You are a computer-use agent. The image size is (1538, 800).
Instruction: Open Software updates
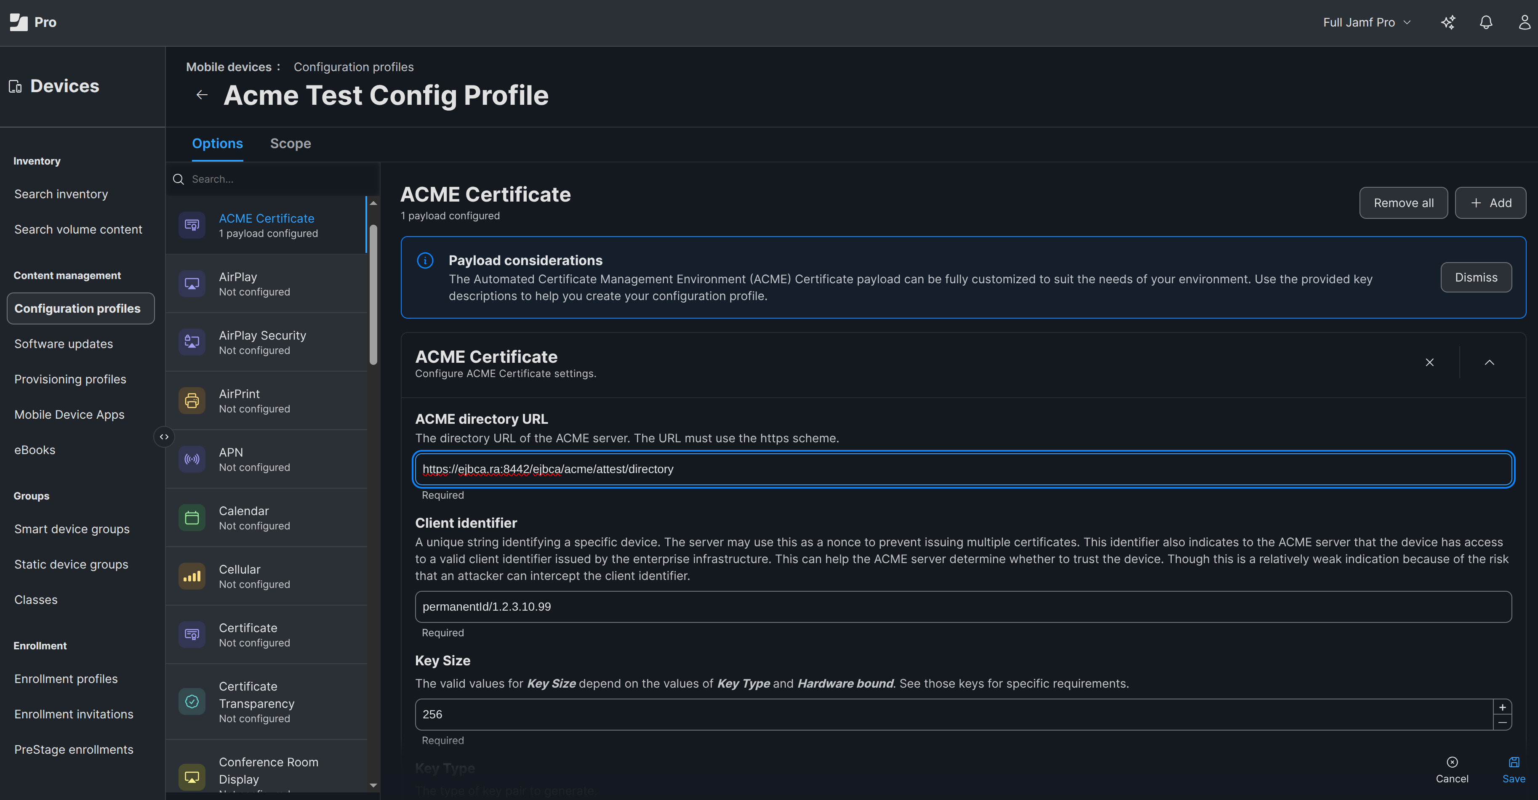pos(63,344)
